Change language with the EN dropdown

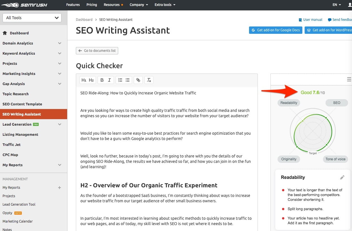click(337, 5)
